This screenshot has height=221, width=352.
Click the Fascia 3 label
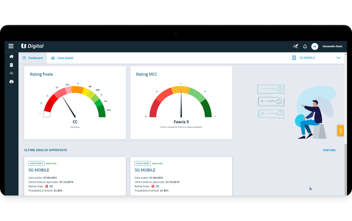(x=181, y=122)
